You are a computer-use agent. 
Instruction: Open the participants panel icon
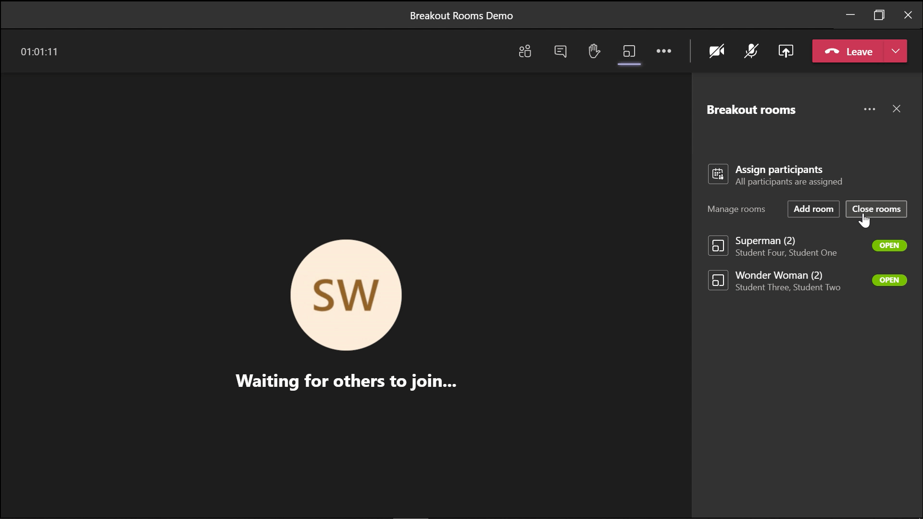[525, 51]
